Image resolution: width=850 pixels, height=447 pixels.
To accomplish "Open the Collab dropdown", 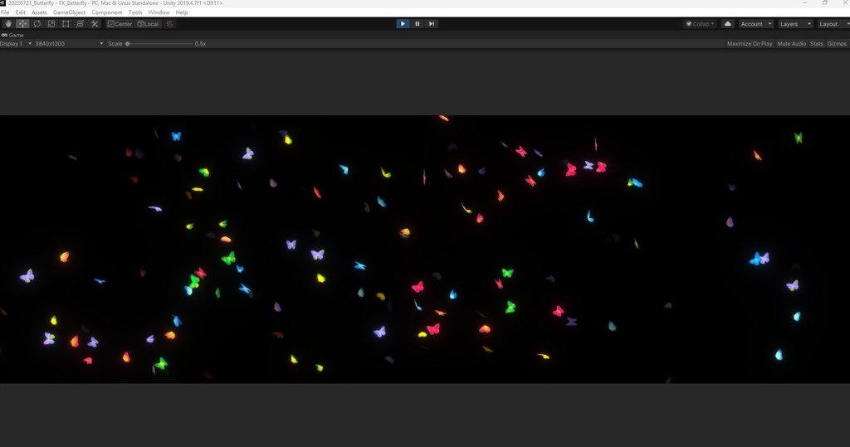I will click(x=700, y=24).
